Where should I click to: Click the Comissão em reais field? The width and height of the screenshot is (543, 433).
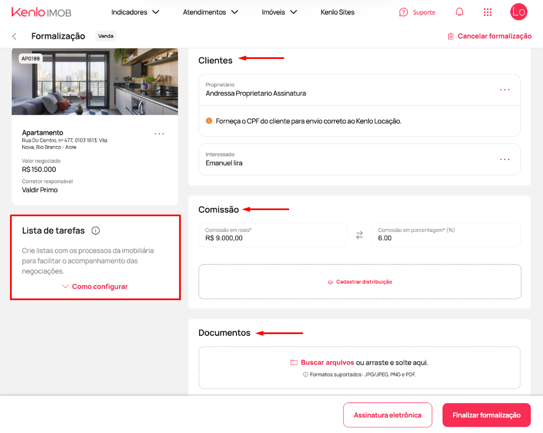click(x=273, y=235)
